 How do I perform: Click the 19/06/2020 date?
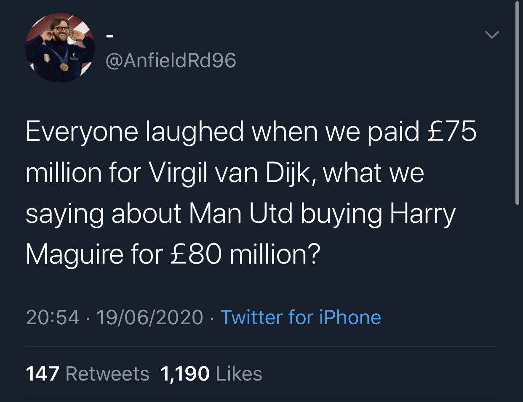point(150,317)
